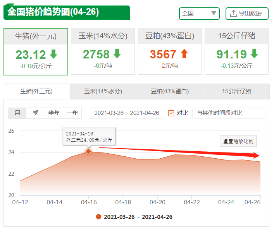The image size is (274, 231).
Task: Select the 豆粕(43%蛋白) price card
Action: tap(170, 51)
